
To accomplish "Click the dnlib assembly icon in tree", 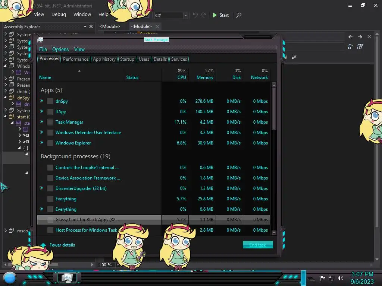I will click(12, 92).
